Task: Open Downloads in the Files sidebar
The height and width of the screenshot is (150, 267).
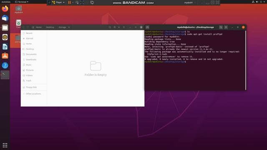Action: coord(34,60)
